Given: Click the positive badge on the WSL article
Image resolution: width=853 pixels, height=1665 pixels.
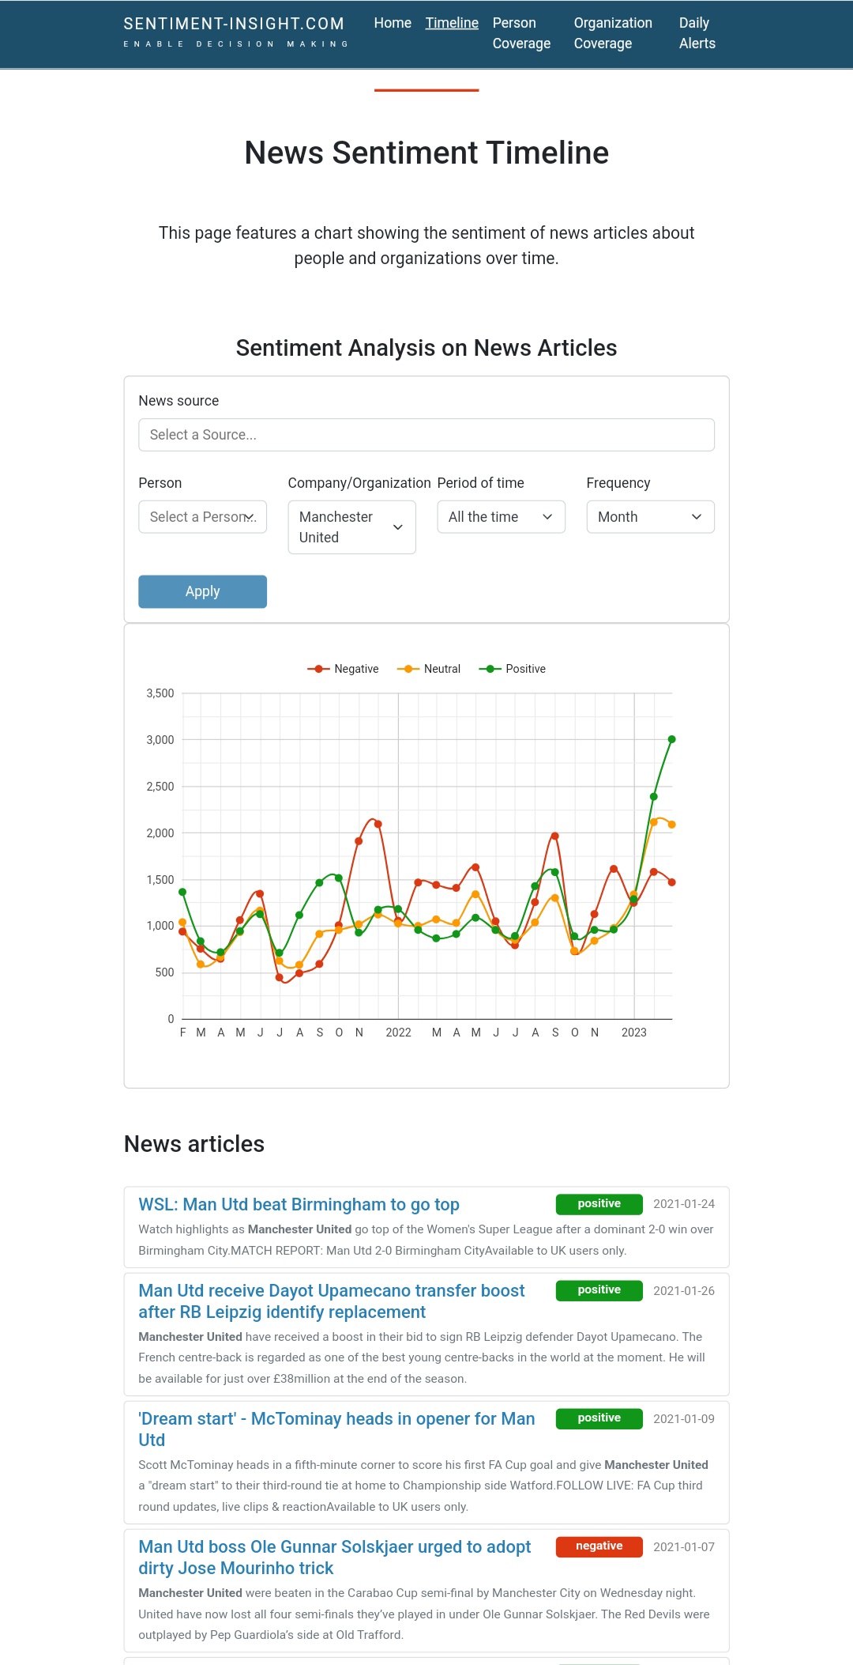Looking at the screenshot, I should 599,1203.
